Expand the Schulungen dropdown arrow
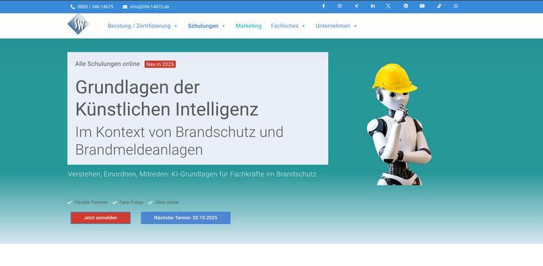 click(223, 26)
